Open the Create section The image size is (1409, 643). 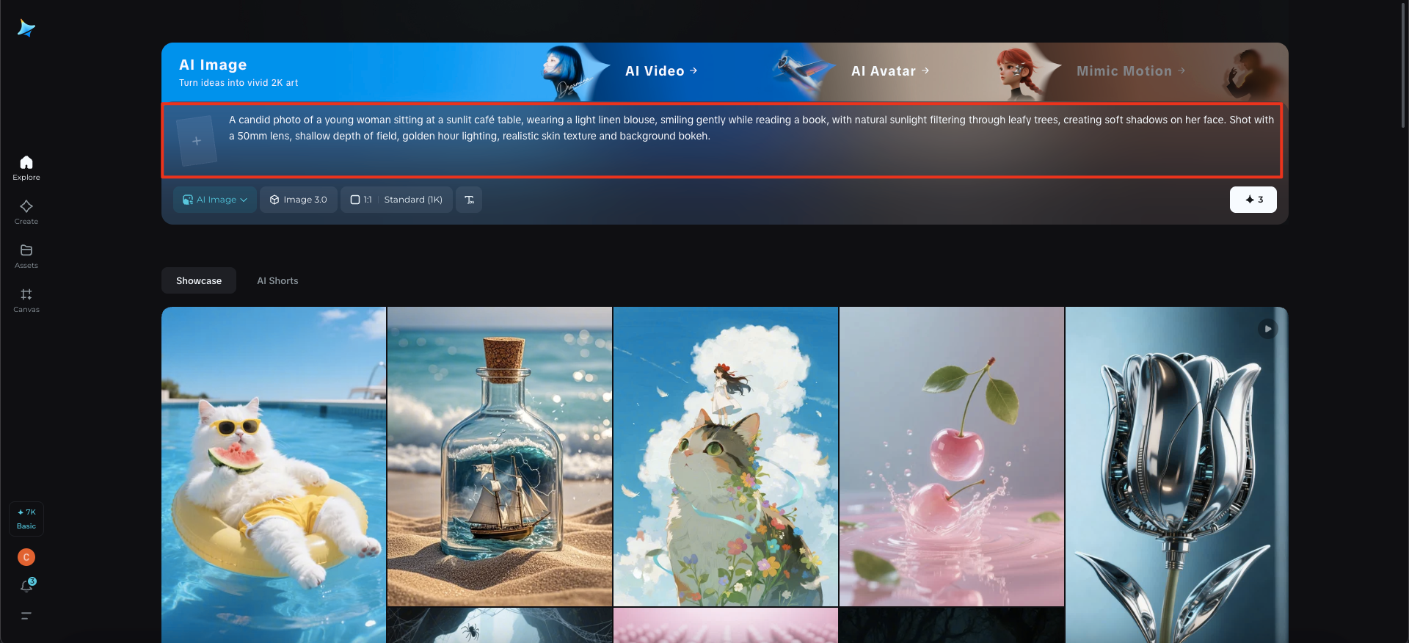click(x=26, y=212)
